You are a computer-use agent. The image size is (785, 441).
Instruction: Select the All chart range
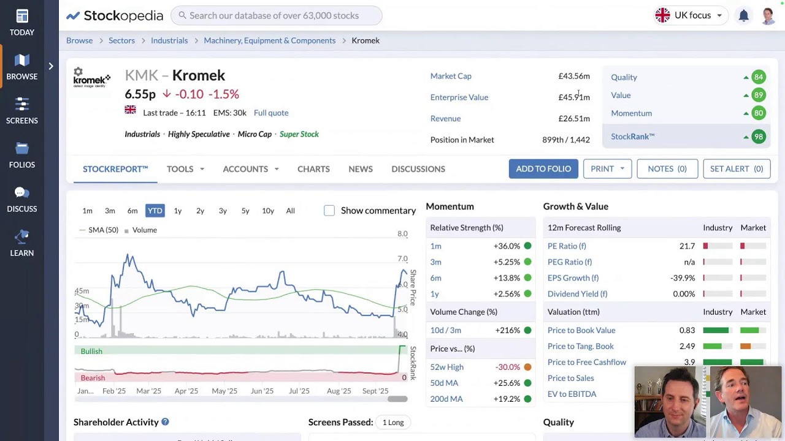[x=290, y=211]
